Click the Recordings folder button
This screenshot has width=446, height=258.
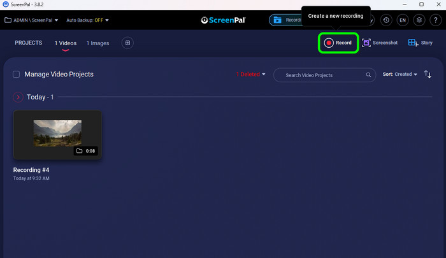coord(285,20)
